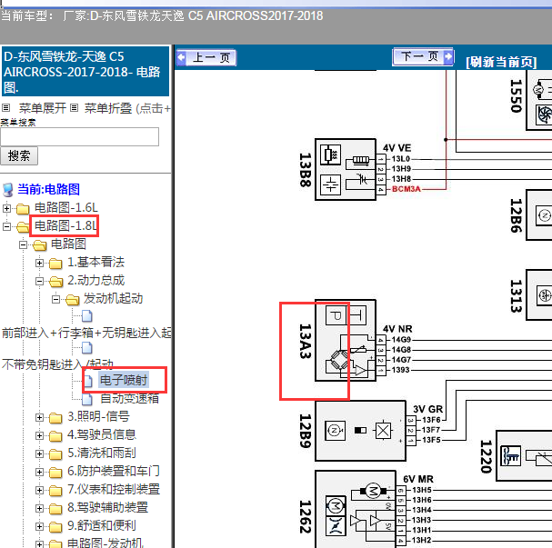This screenshot has height=548, width=552.
Task: Go to next page with 下一页 button
Action: coord(423,56)
